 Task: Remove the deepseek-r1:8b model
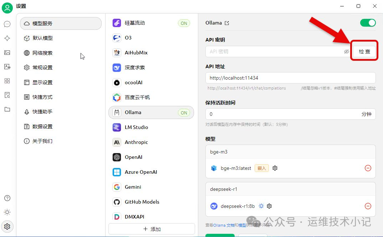pos(368,206)
